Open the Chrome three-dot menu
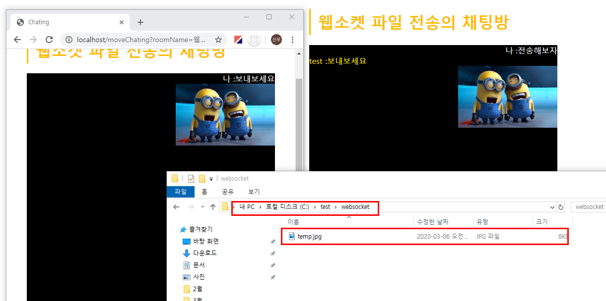This screenshot has width=606, height=301. 292,40
